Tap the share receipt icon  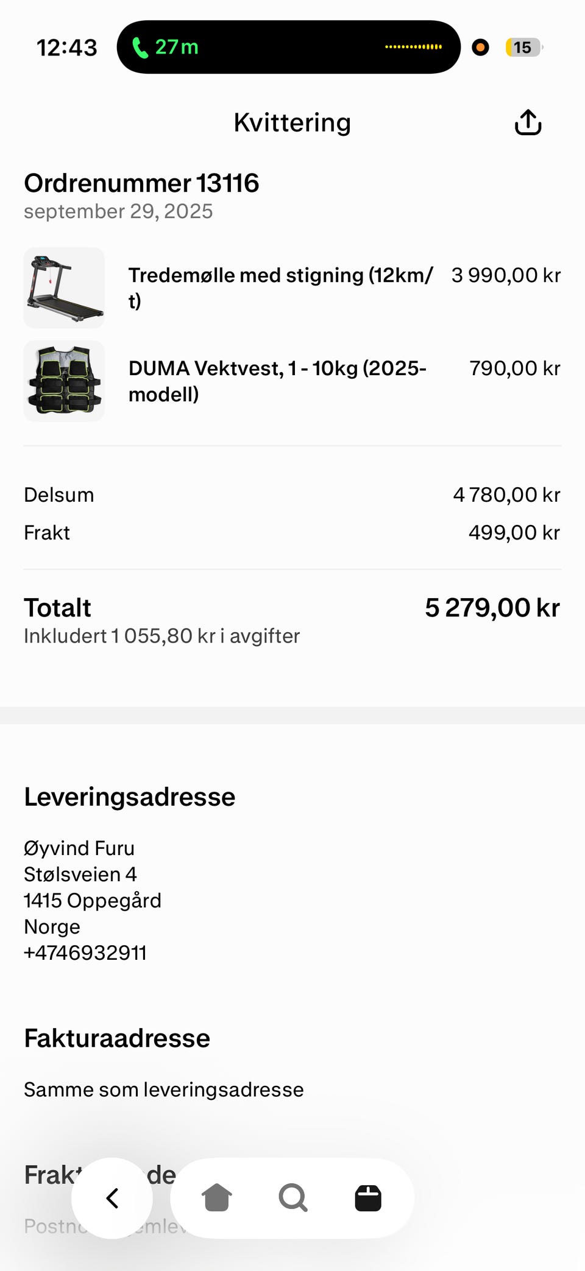tap(528, 122)
